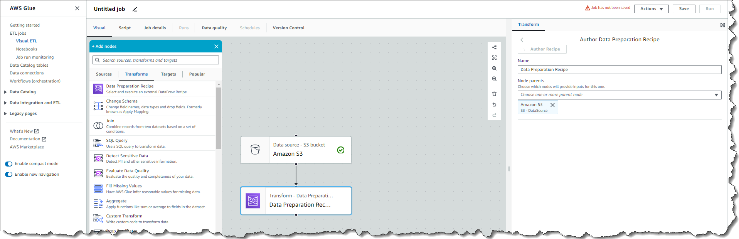The height and width of the screenshot is (239, 739).
Task: Click the Evaluate Data Quality icon
Action: click(x=98, y=173)
